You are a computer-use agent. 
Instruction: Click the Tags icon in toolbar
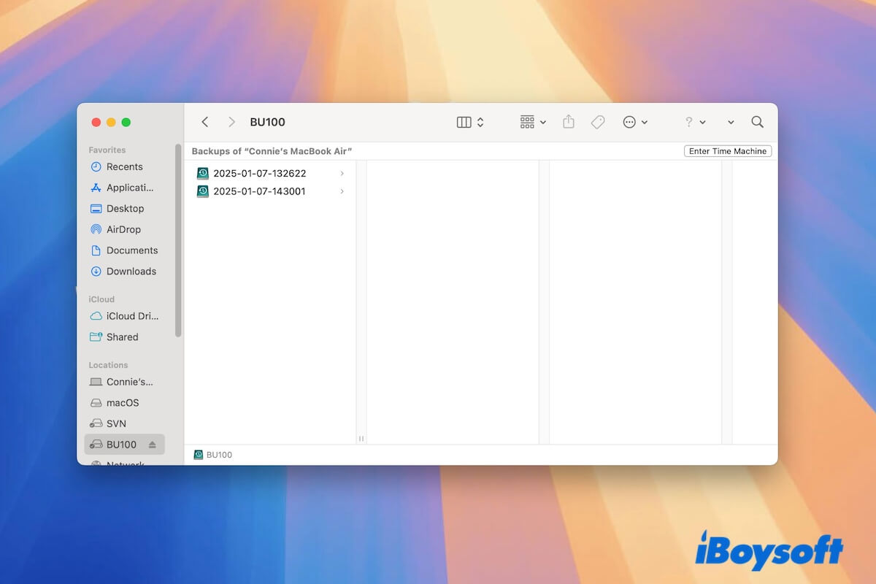[x=598, y=123]
